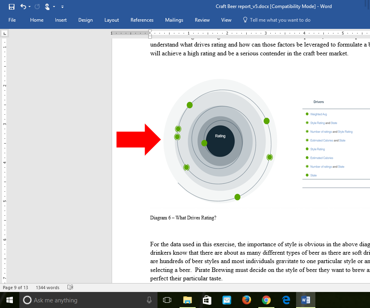Redo the last action

click(37, 6)
